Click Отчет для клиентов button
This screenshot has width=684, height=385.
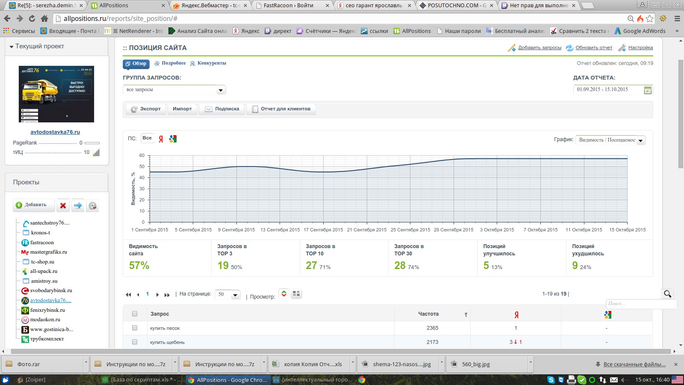(x=281, y=109)
